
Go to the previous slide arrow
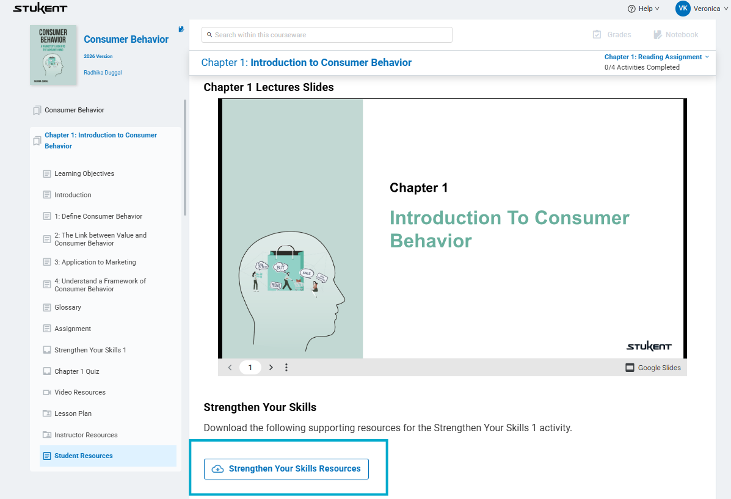coord(230,368)
